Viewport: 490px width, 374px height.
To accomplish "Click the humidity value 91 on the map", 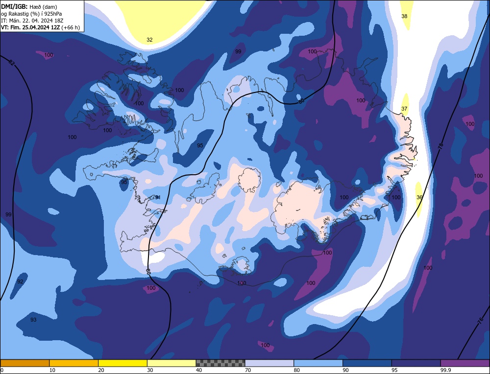I will coord(158,197).
